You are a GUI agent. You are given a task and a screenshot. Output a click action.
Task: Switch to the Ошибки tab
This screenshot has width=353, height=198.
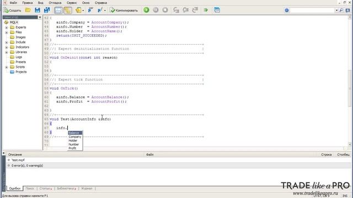coord(15,188)
